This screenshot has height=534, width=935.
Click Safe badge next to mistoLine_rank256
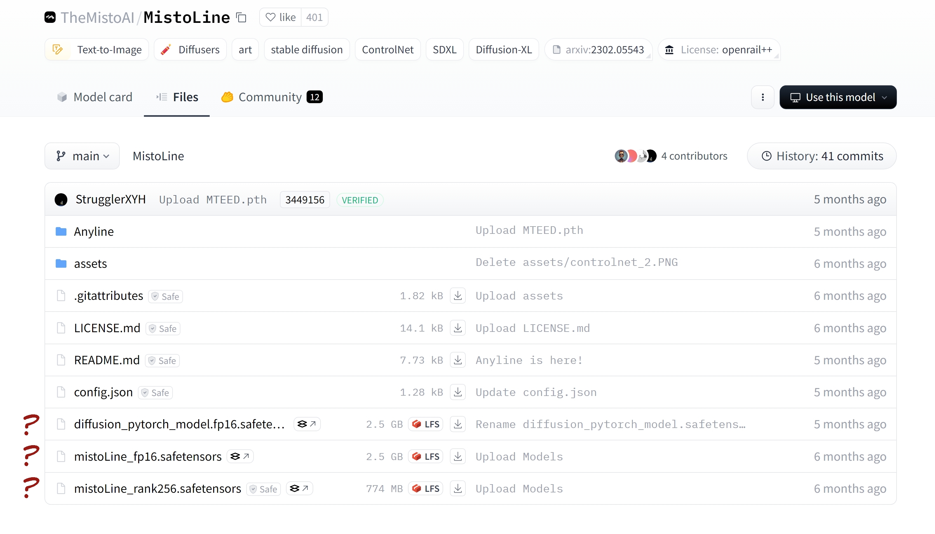[x=264, y=489]
